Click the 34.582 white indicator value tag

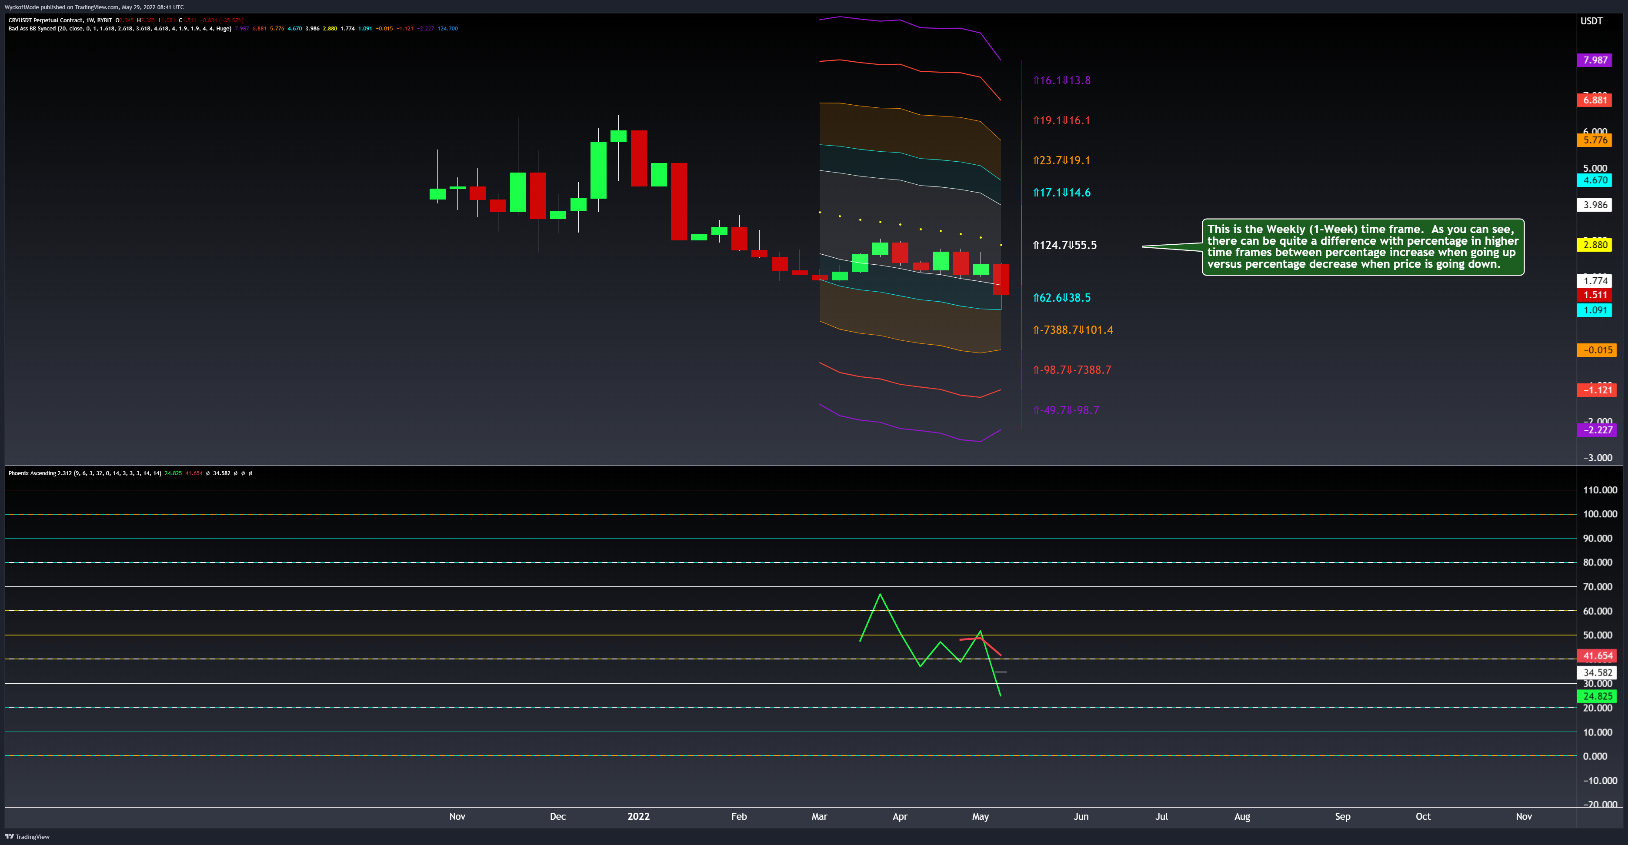click(1596, 672)
